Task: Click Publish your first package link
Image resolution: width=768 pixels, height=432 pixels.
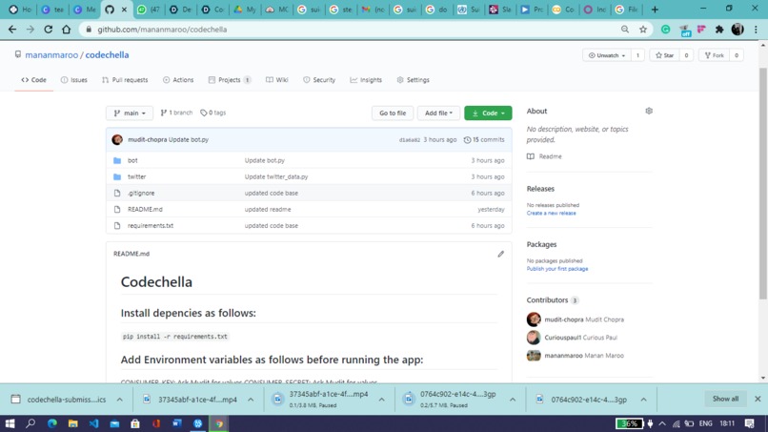Action: 557,269
